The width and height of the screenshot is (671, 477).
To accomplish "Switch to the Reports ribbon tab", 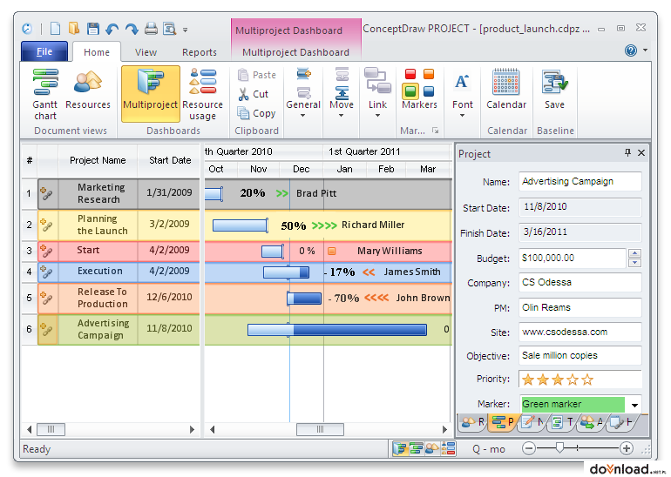I will [x=199, y=52].
